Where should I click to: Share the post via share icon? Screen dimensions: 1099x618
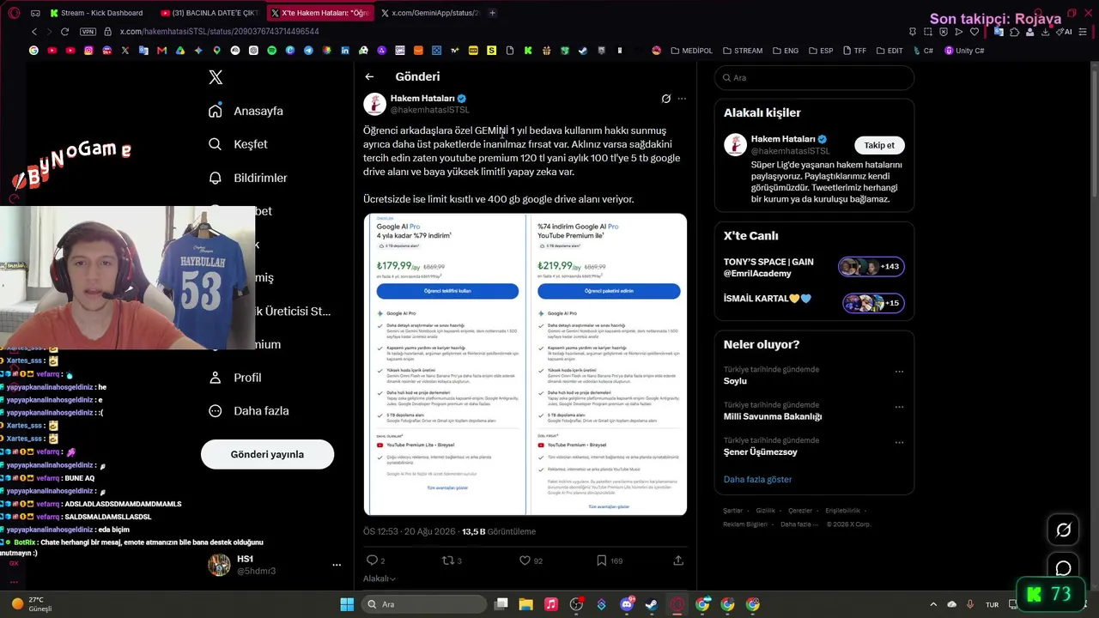pyautogui.click(x=678, y=560)
